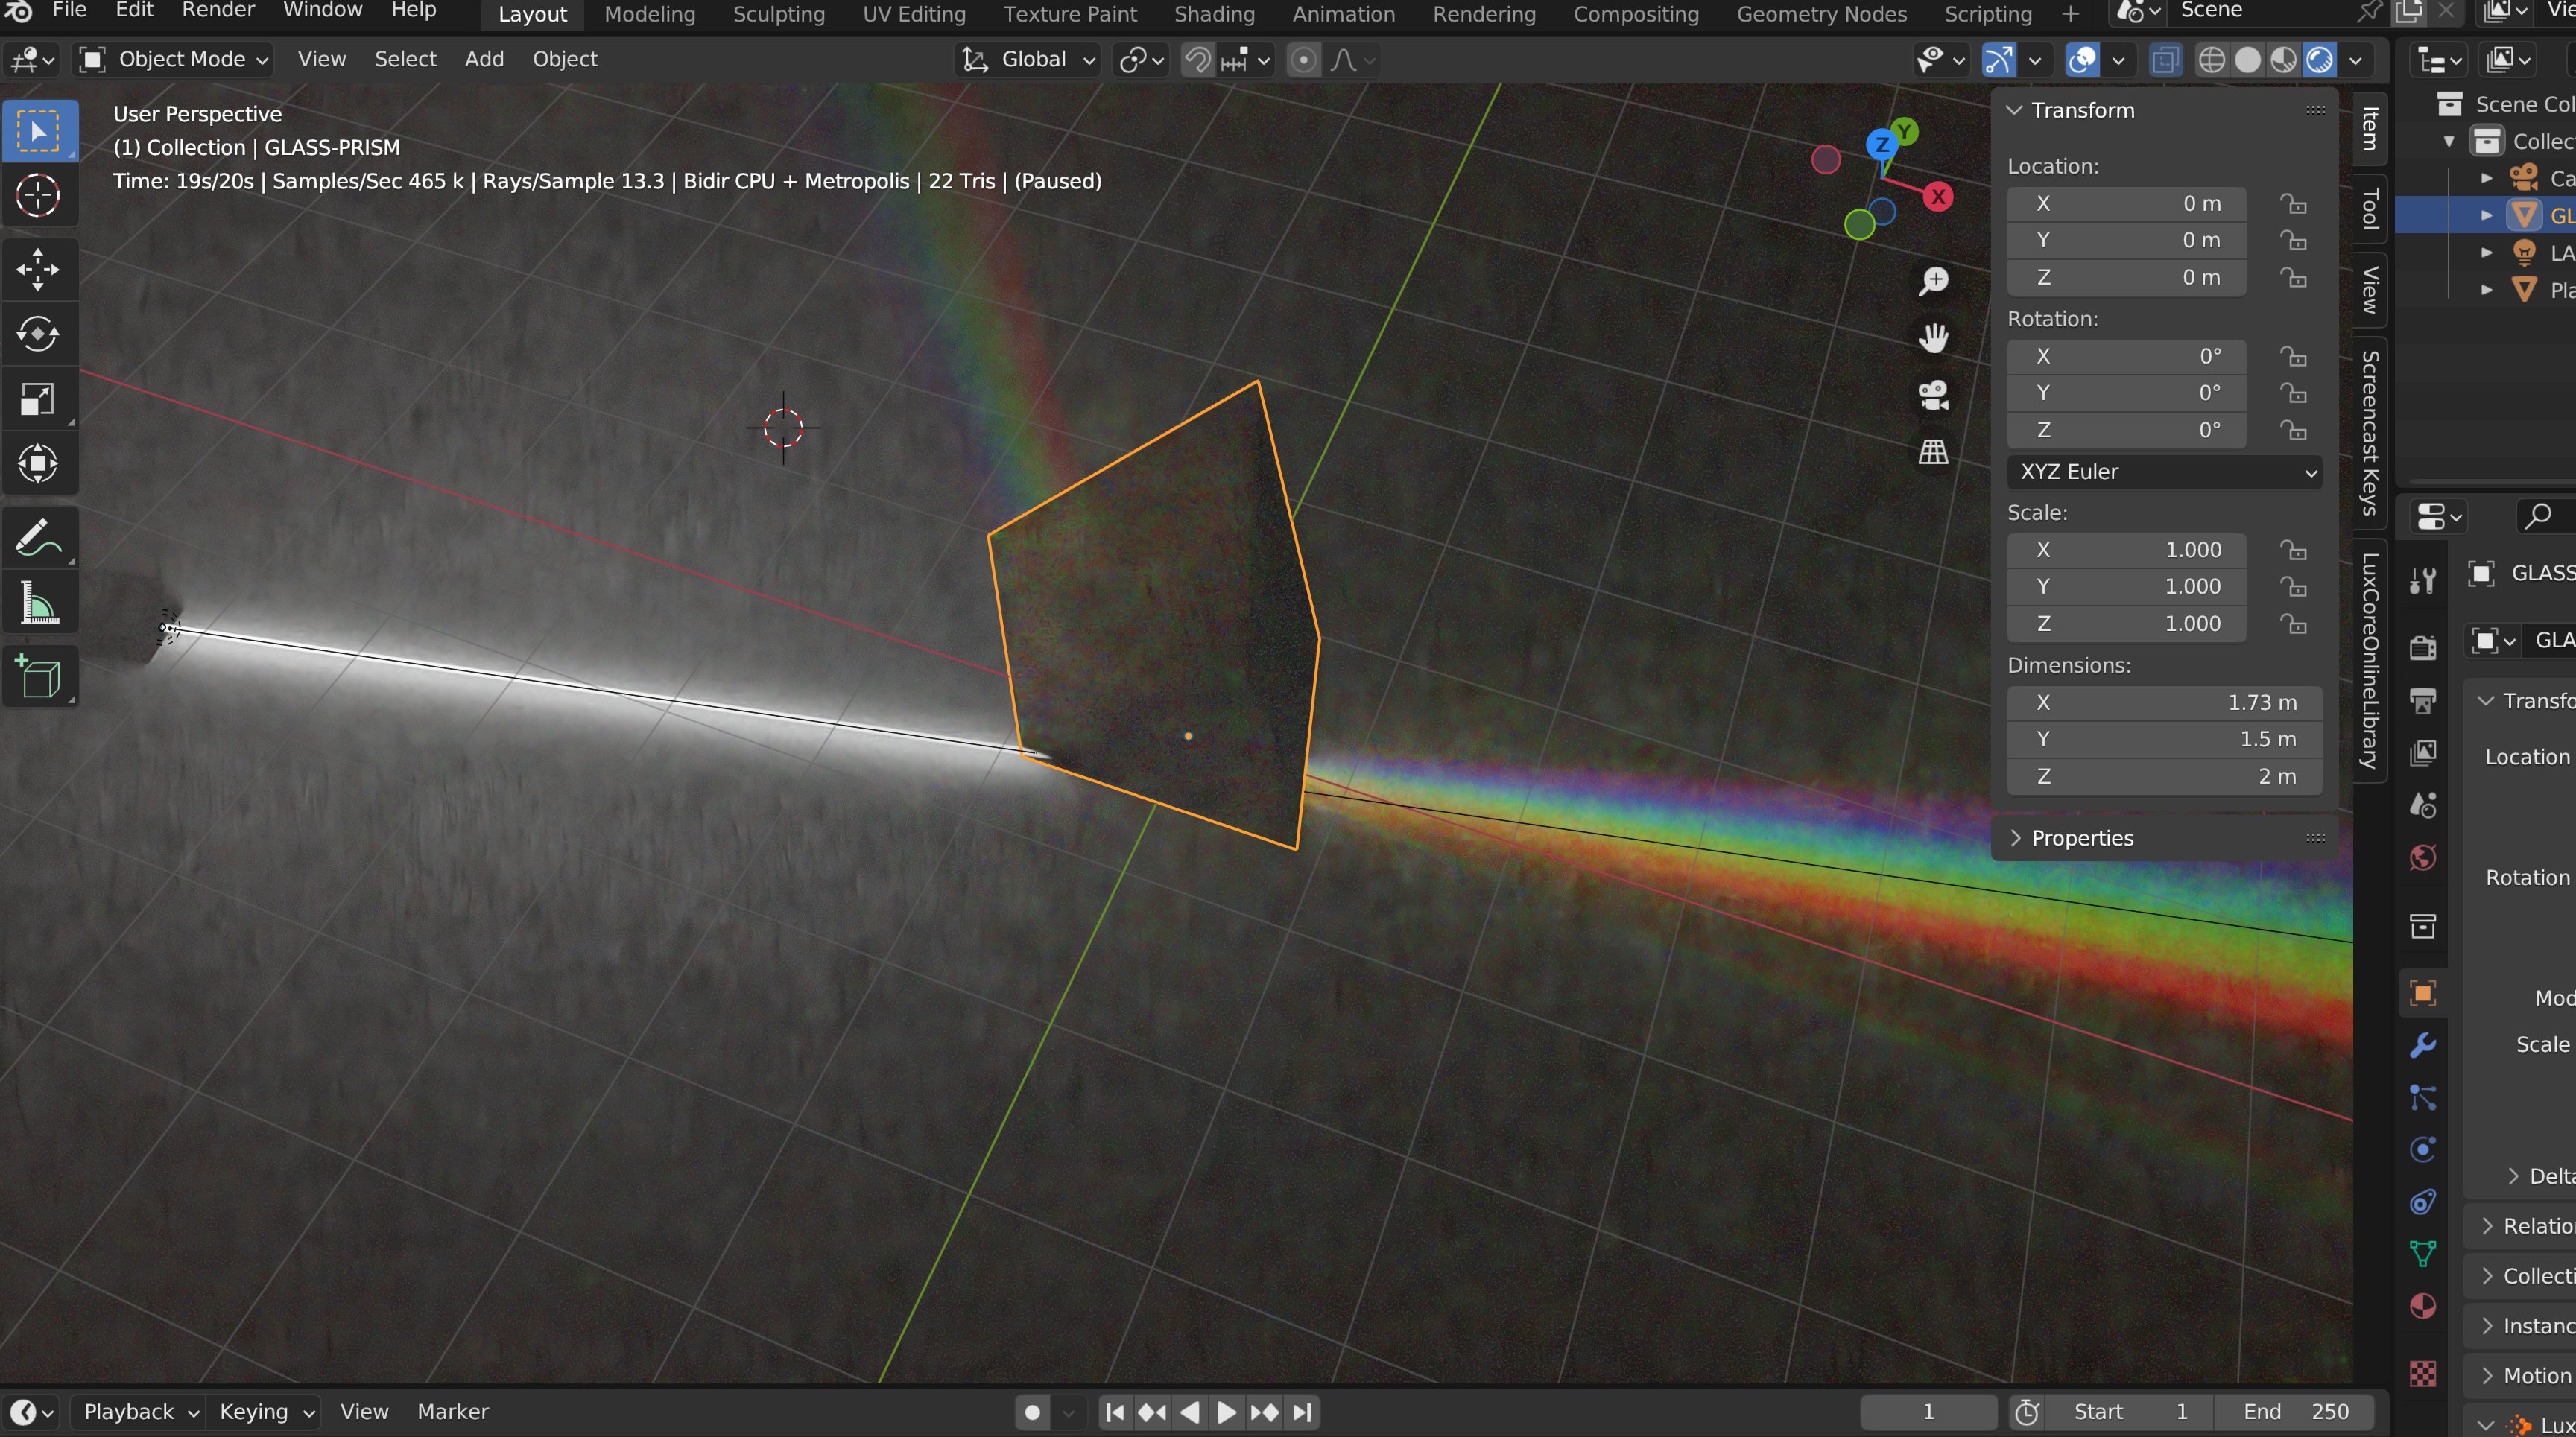Image resolution: width=2576 pixels, height=1437 pixels.
Task: Switch to orthographic grid view icon
Action: (x=1933, y=451)
